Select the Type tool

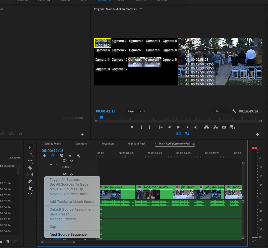(30, 195)
